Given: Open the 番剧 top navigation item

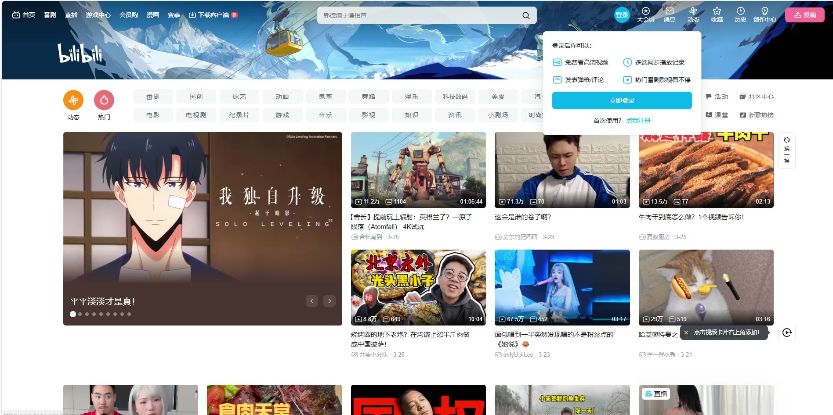Looking at the screenshot, I should point(50,15).
